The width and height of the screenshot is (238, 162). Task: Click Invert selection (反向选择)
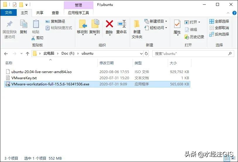point(219,34)
